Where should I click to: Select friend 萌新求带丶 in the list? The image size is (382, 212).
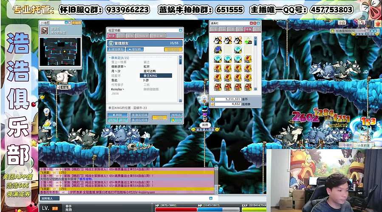click(x=119, y=67)
